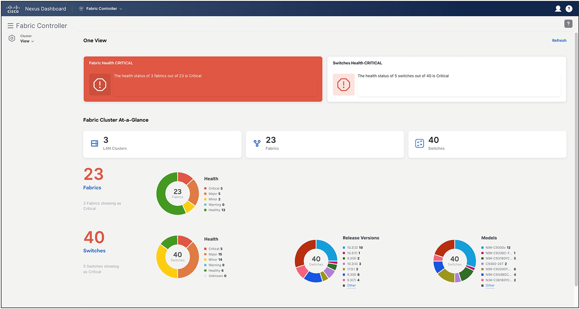580x309 pixels.
Task: Click Critical 5 in Switches Health legend
Action: pyautogui.click(x=213, y=249)
